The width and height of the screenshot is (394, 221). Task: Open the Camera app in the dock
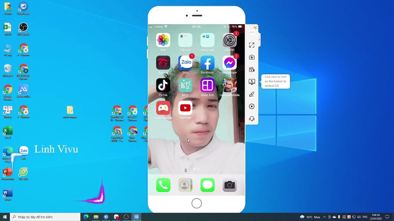click(x=230, y=185)
